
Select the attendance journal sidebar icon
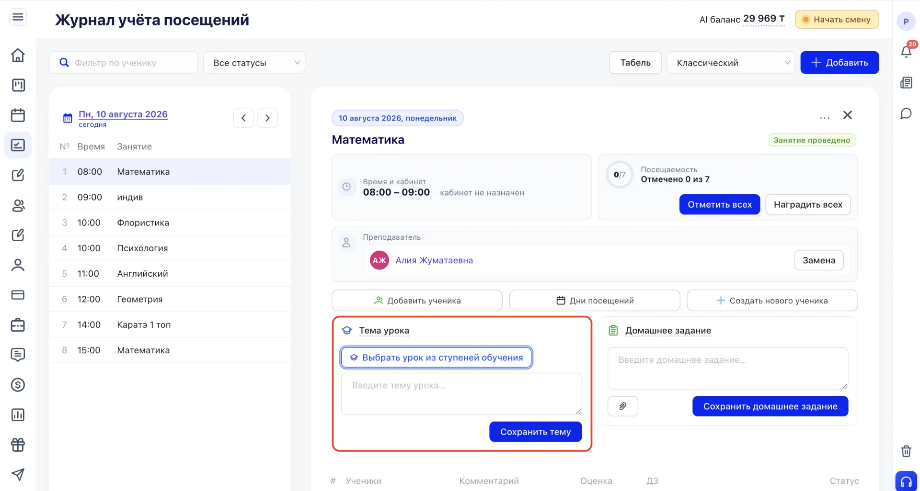[x=18, y=145]
